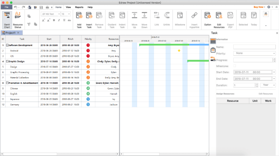Open the font size dropdown

click(x=69, y=14)
